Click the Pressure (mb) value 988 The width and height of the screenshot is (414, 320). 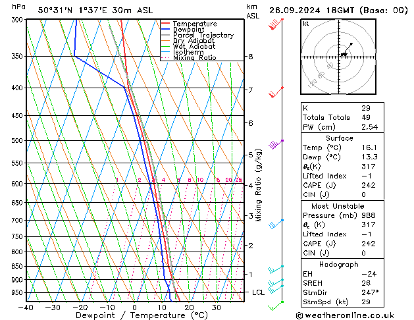(x=369, y=215)
